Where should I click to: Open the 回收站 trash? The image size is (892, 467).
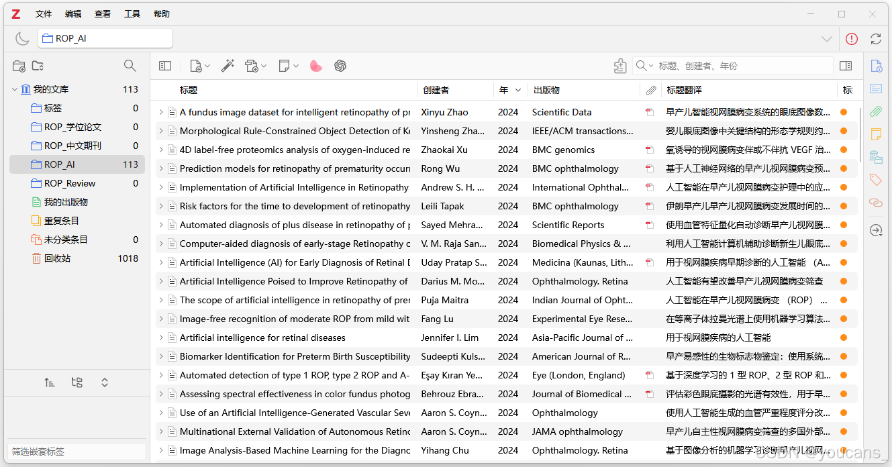77,258
